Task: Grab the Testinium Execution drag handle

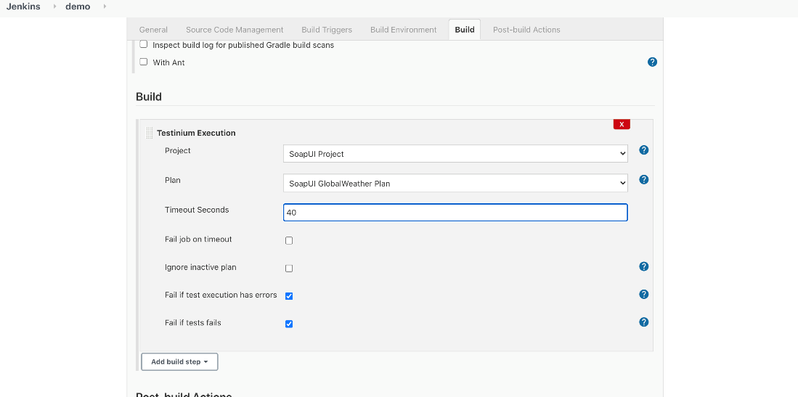Action: [x=149, y=133]
